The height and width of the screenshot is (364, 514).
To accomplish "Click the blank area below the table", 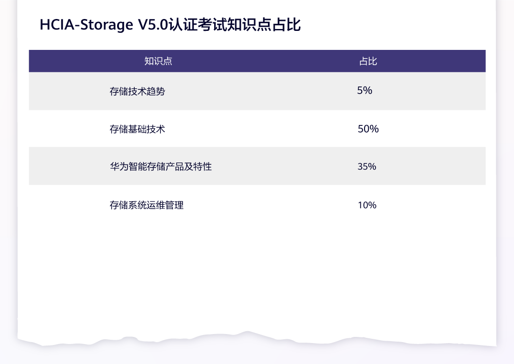I will 257,275.
